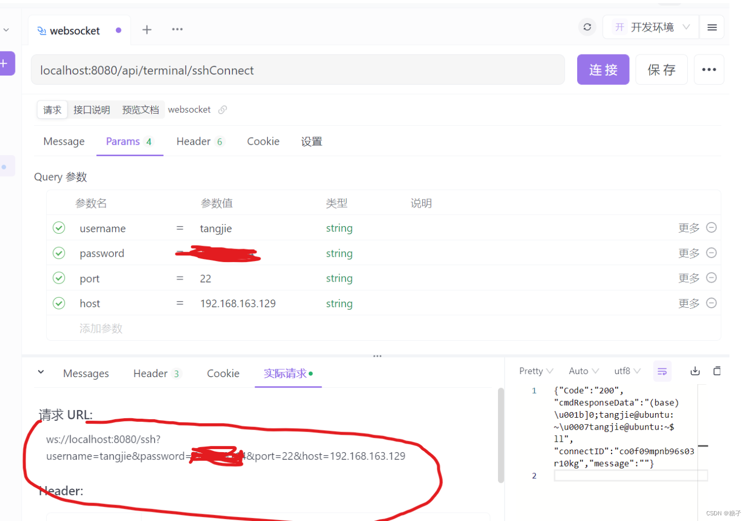Download the response with the download icon
This screenshot has height=521, width=749.
tap(695, 371)
